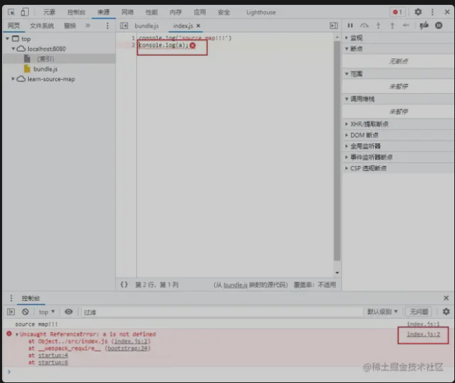Open the DevTools three-dot menu
Viewport: 455px width, 383px height.
[x=432, y=12]
